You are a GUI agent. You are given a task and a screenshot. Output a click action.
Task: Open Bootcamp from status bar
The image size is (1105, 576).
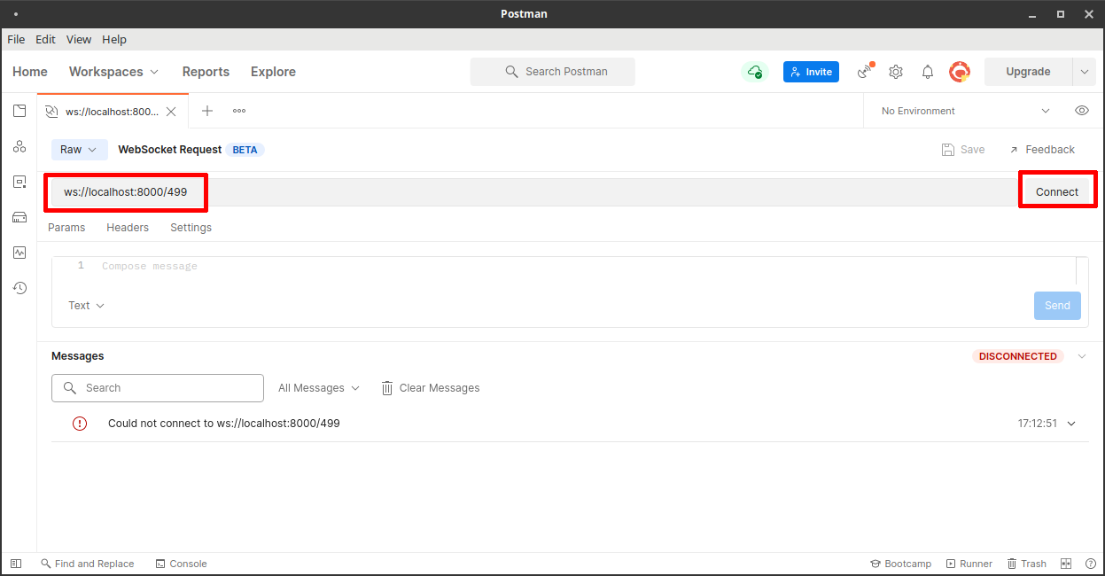pos(900,564)
